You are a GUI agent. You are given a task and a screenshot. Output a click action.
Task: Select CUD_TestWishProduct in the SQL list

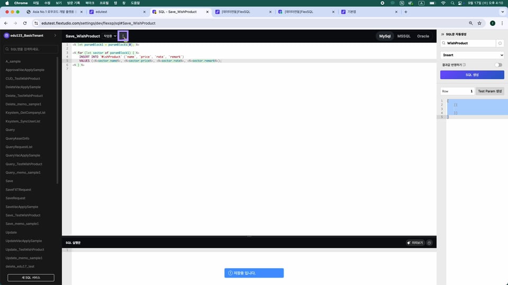(23, 79)
